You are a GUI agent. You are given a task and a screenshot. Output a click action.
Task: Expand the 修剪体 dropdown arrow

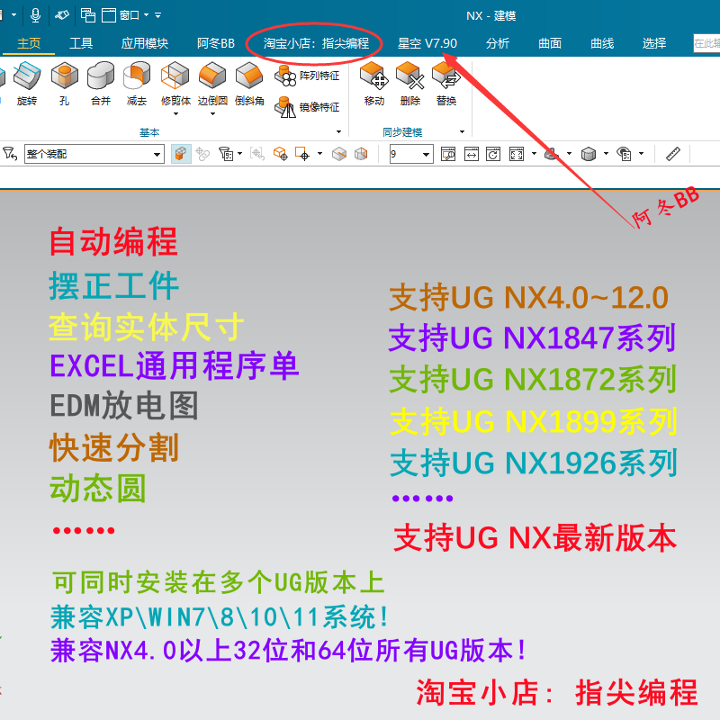point(175,114)
